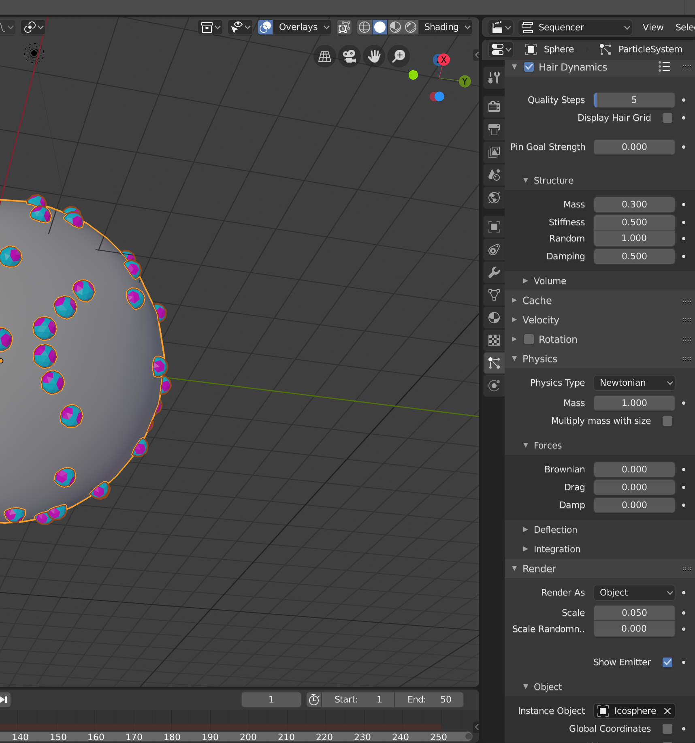Screen dimensions: 695x743
Task: Enable Multiply mass with size
Action: (667, 421)
